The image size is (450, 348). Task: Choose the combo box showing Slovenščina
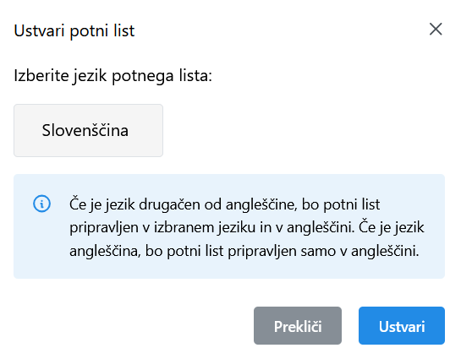point(88,130)
